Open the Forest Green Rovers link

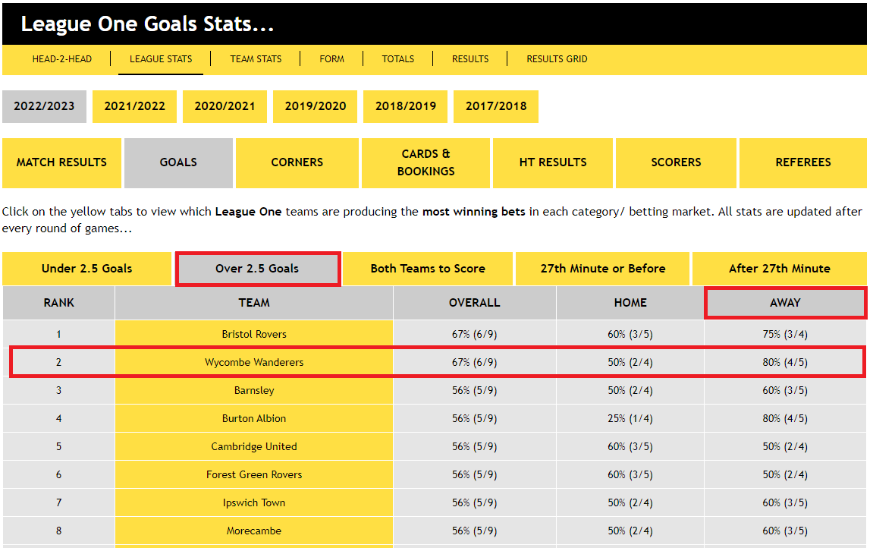tap(254, 474)
